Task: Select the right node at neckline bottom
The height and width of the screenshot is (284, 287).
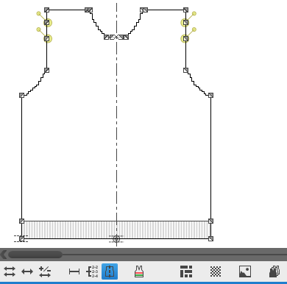Action: 126,37
